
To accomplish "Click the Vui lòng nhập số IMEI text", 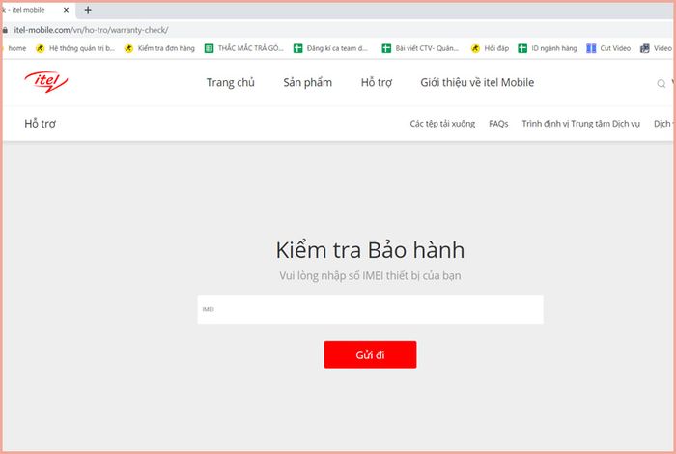I will click(x=370, y=275).
